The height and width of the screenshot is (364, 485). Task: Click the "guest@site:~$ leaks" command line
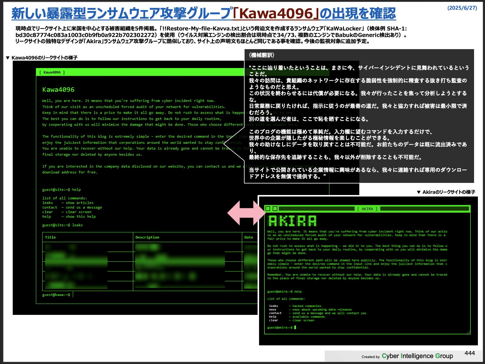pos(62,225)
